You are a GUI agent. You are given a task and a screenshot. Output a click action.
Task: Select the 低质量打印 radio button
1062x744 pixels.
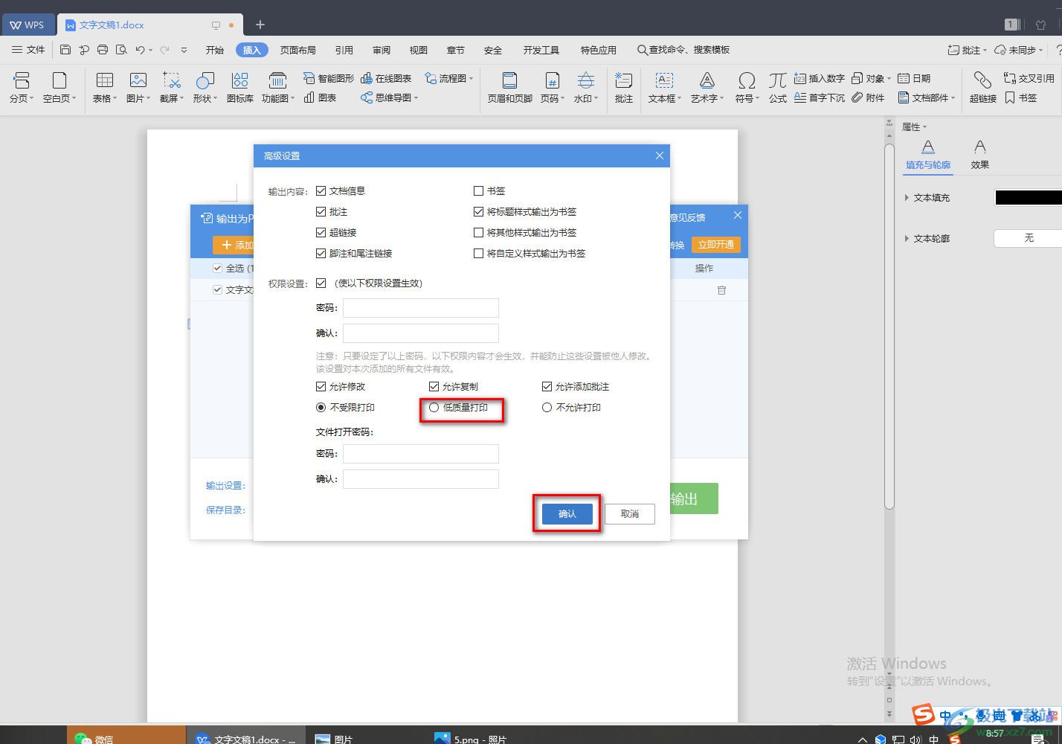[x=434, y=408]
